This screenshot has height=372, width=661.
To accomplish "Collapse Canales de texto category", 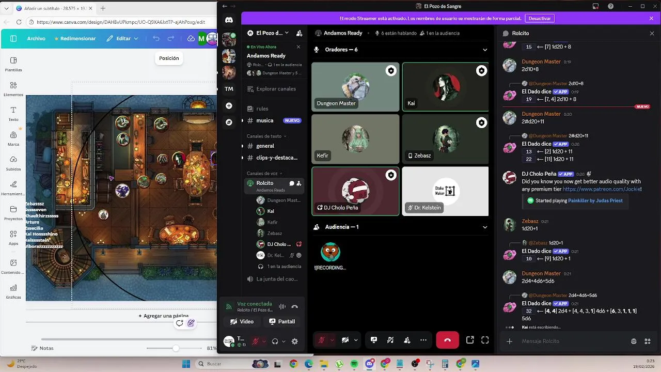I will click(x=266, y=136).
